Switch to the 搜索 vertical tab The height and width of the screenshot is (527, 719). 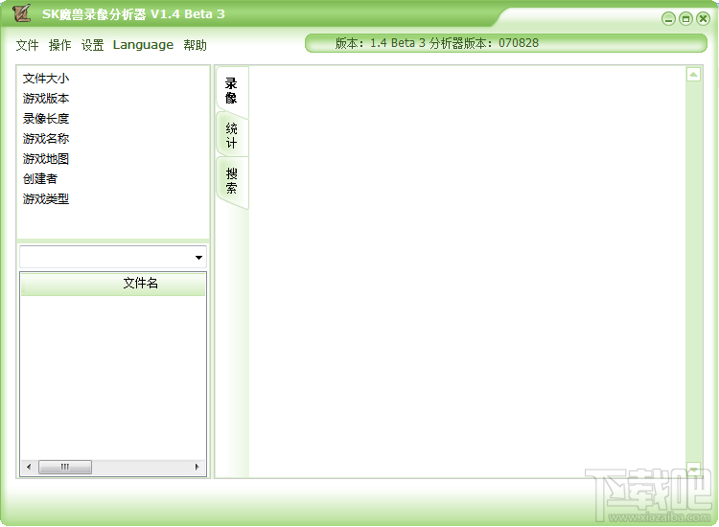pos(232,181)
